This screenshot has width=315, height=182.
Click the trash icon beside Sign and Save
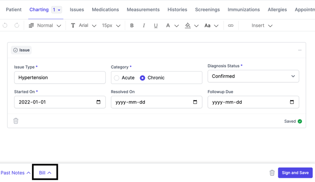272,173
